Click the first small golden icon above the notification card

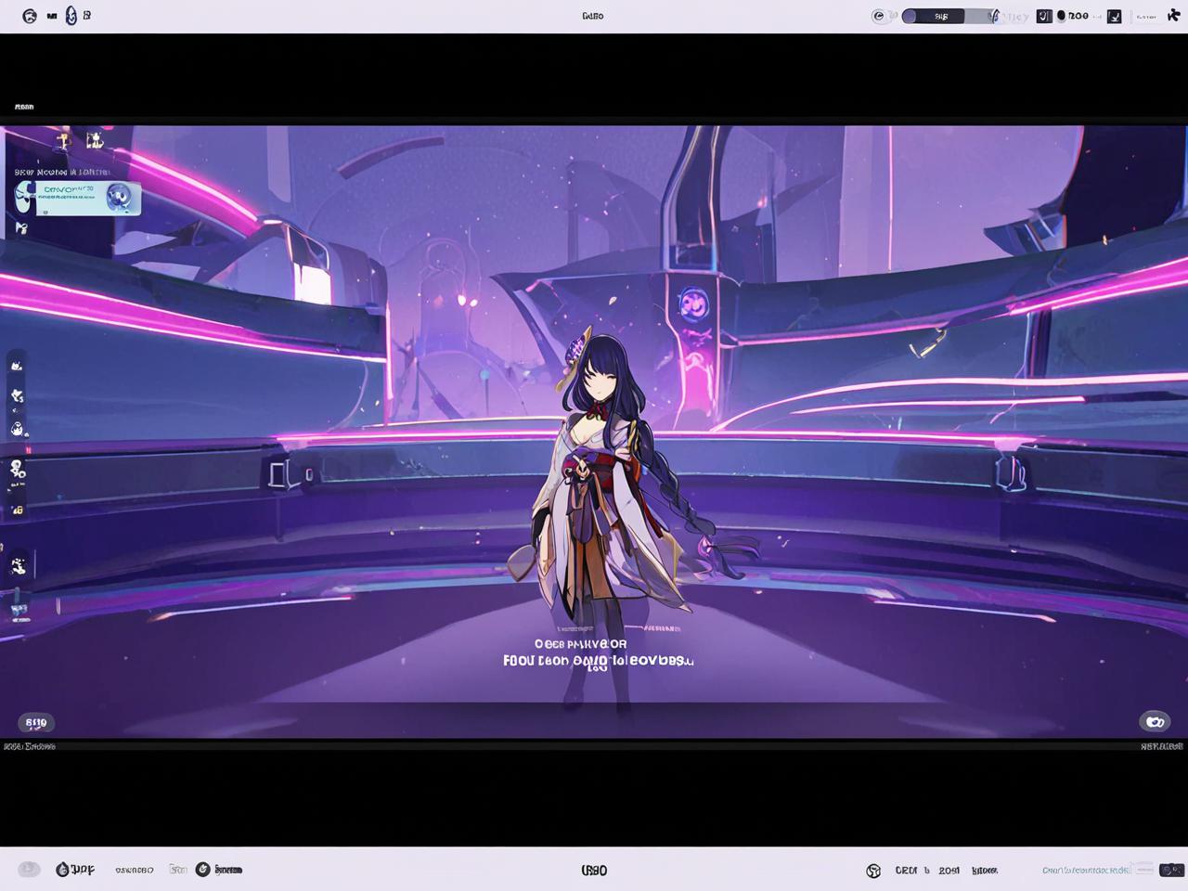(x=63, y=141)
